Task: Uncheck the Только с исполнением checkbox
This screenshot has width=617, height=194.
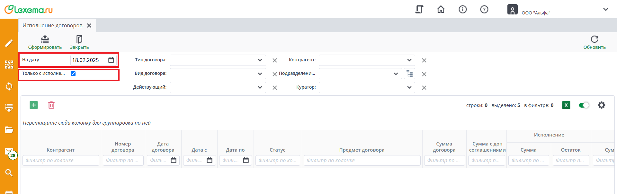Action: [73, 74]
